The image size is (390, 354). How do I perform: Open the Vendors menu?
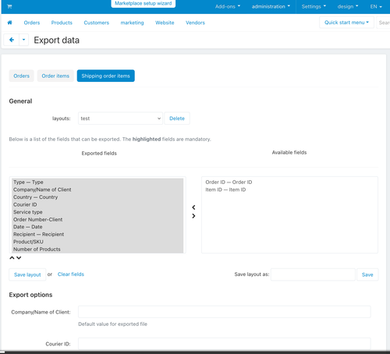pos(195,23)
